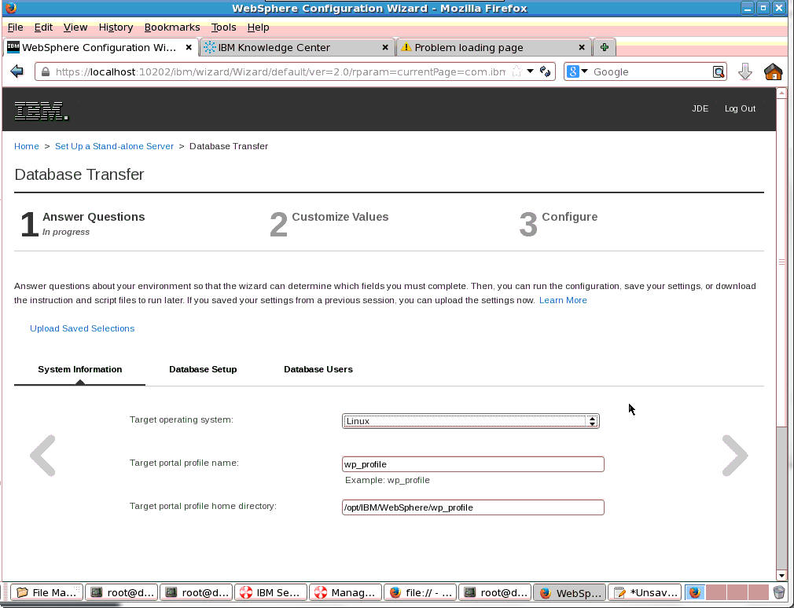794x608 pixels.
Task: Click the Home page icon
Action: point(773,71)
